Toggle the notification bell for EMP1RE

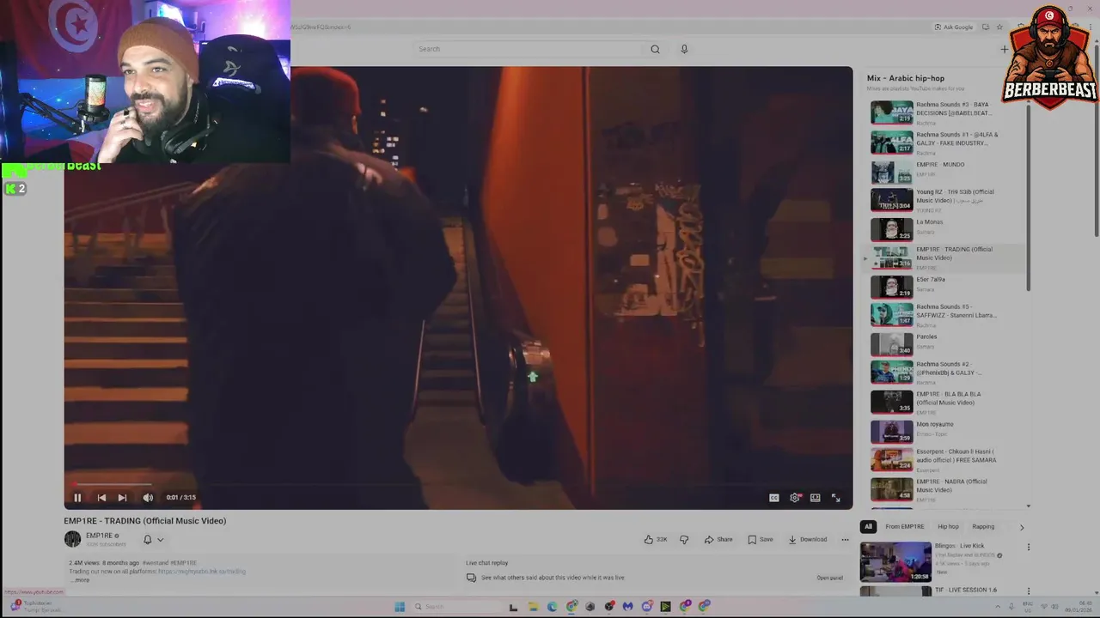147,540
